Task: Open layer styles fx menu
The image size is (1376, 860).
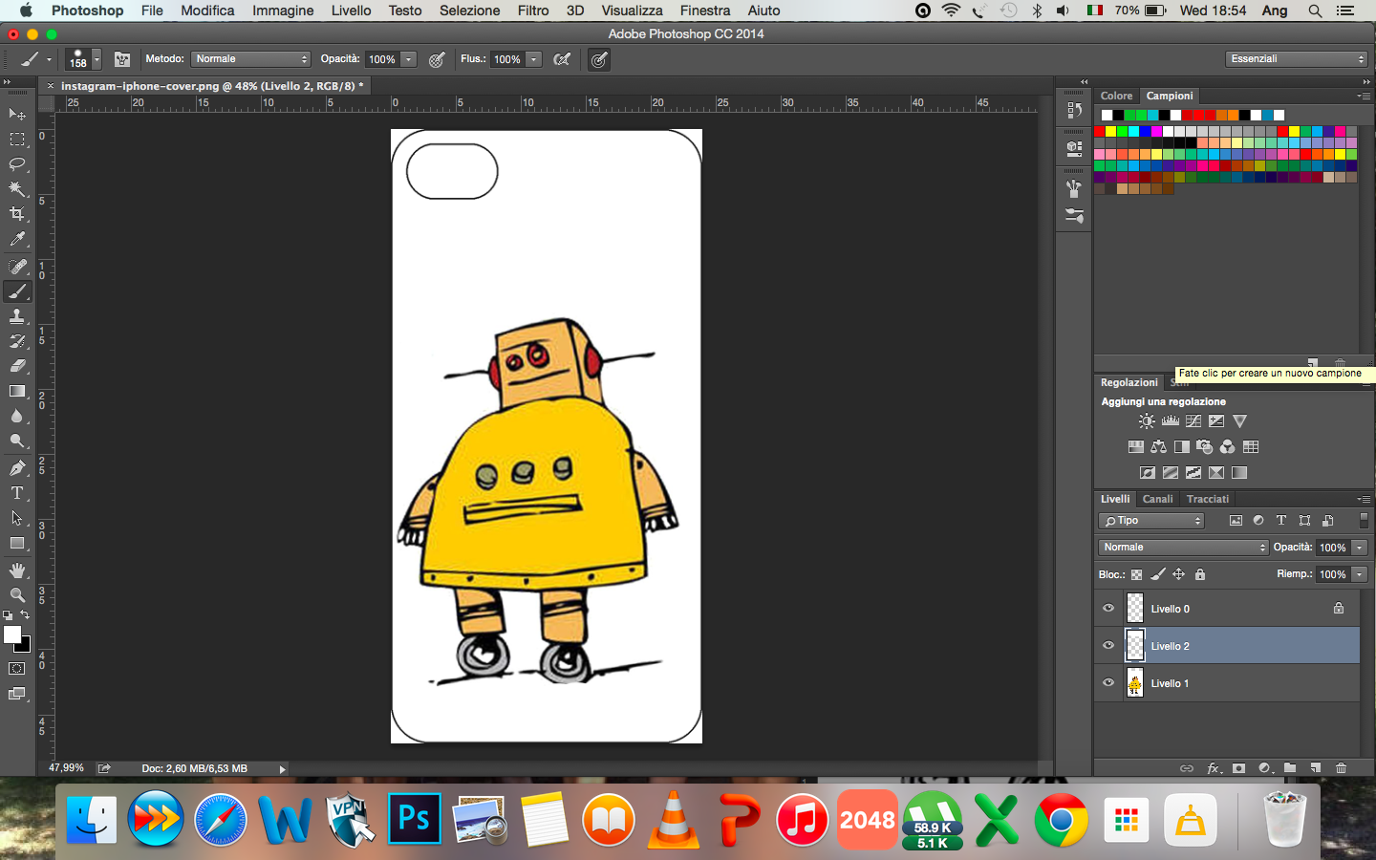Action: [x=1214, y=767]
